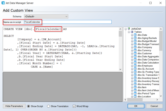Select the dbo.Location tree label

coord(144,97)
